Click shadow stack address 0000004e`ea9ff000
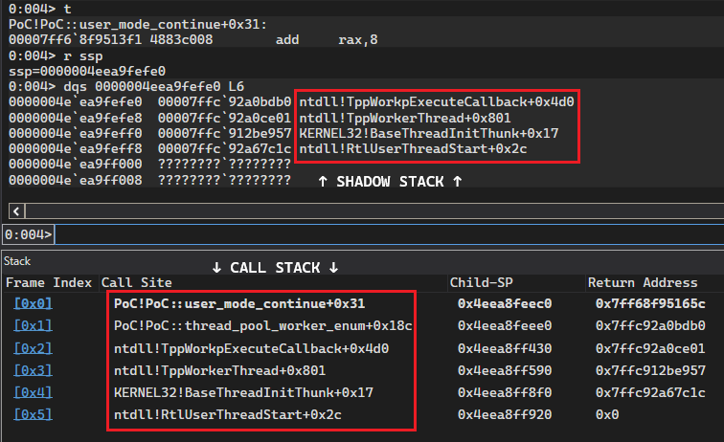This screenshot has height=442, width=724. [76, 165]
